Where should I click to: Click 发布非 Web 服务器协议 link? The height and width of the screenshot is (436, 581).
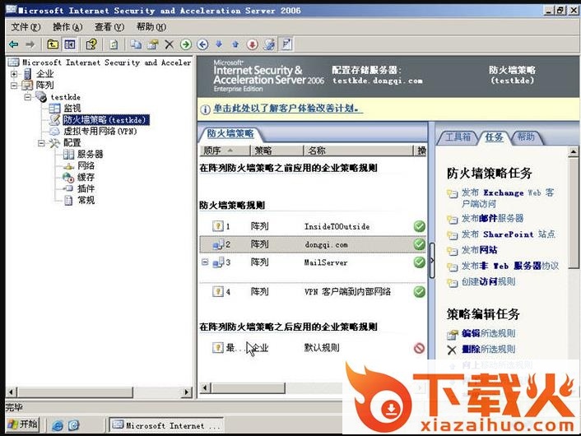point(510,266)
